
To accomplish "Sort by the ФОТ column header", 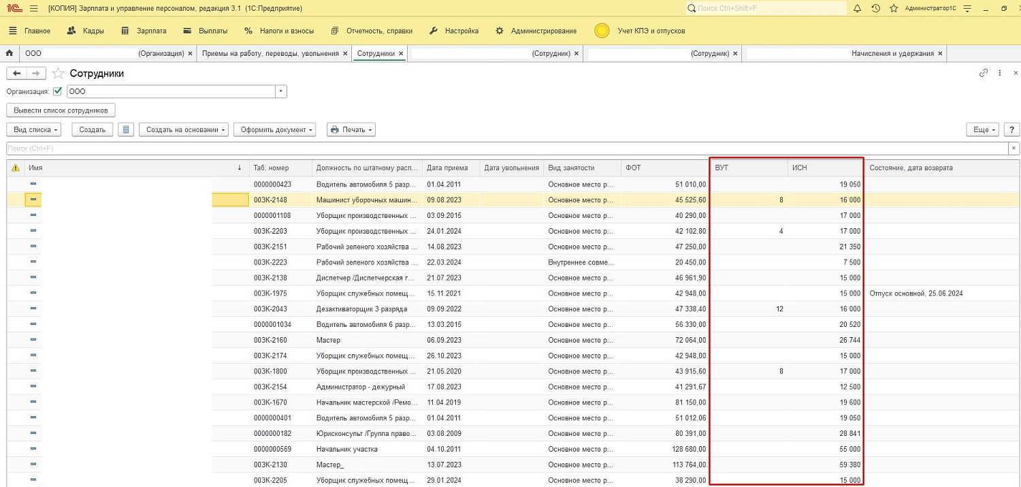I will tap(664, 168).
